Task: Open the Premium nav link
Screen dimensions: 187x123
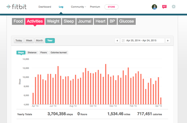Action: [95, 7]
